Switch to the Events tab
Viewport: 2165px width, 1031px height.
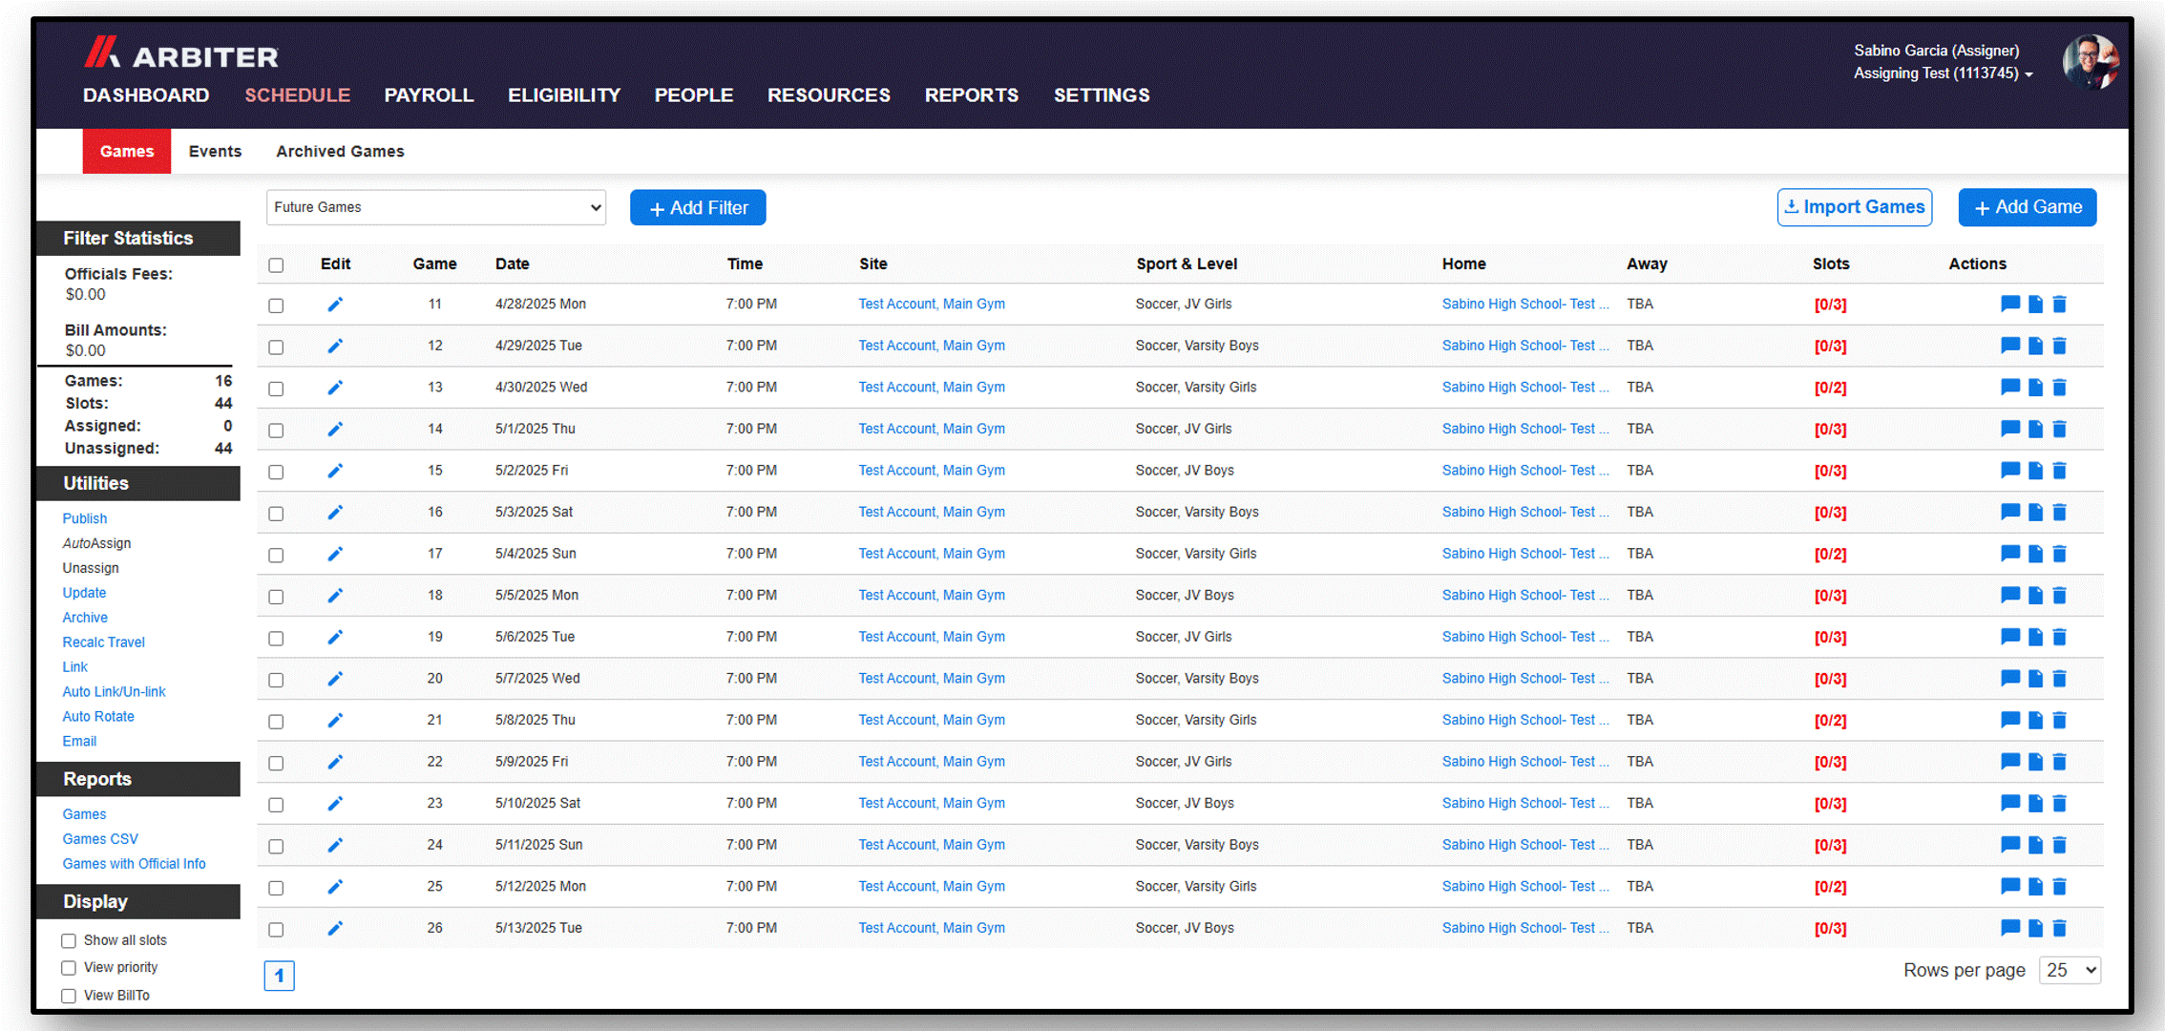tap(215, 152)
